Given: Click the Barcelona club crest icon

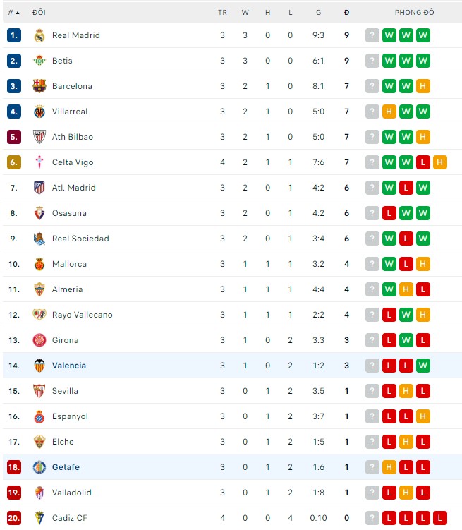Looking at the screenshot, I should click(x=39, y=86).
